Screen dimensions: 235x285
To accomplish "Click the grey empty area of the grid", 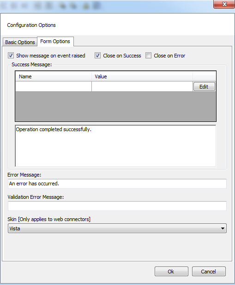I will [x=115, y=106].
